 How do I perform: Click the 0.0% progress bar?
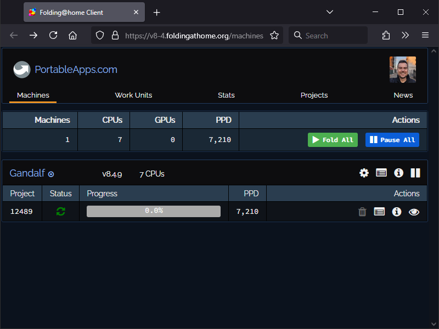[154, 211]
